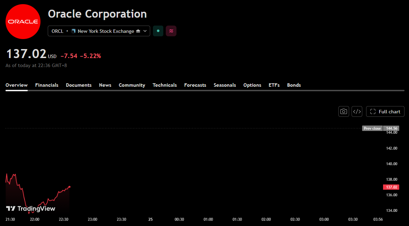Select the Seasonals tab
Image resolution: width=409 pixels, height=226 pixels.
click(x=225, y=85)
